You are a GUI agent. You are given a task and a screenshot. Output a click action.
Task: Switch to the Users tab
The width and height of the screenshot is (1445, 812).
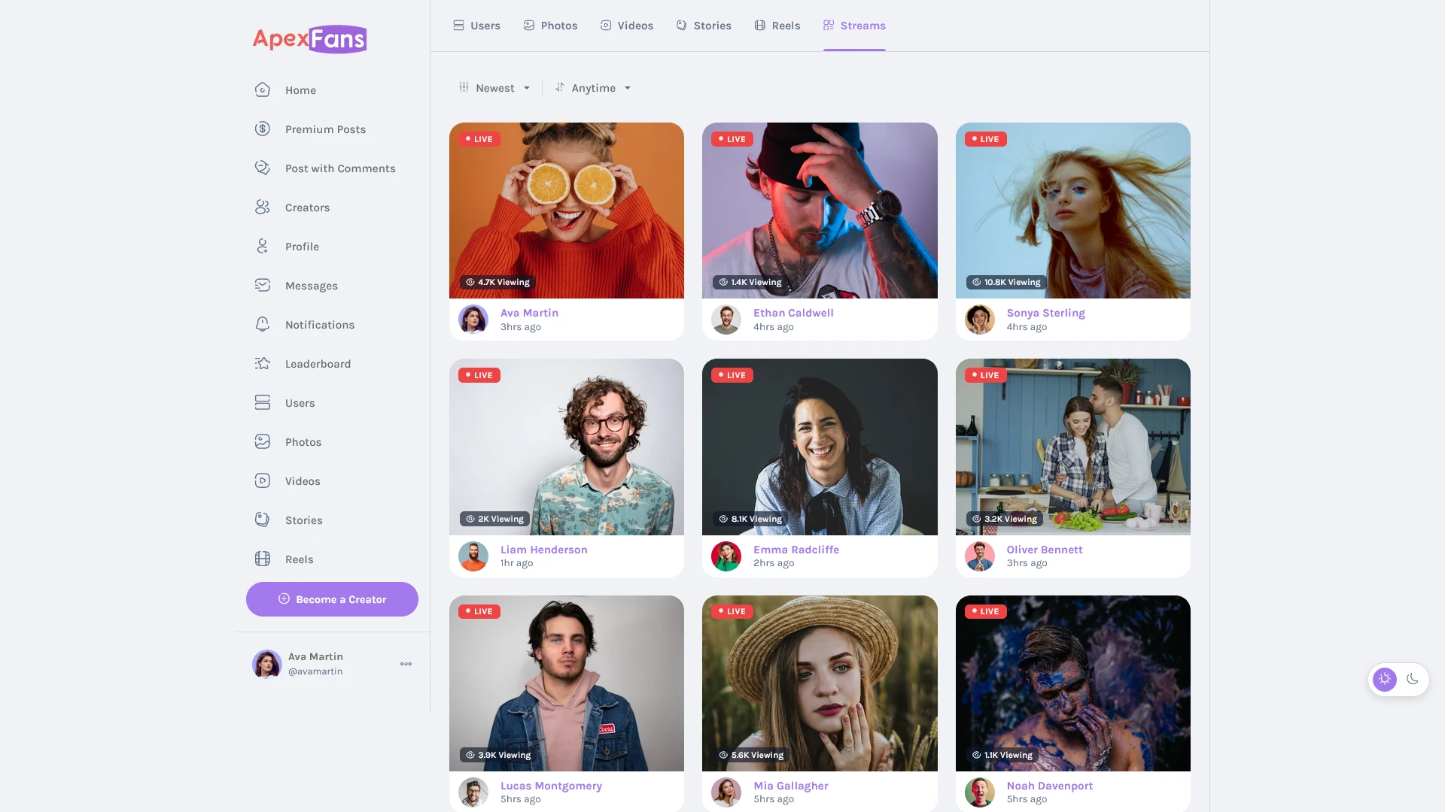476,26
